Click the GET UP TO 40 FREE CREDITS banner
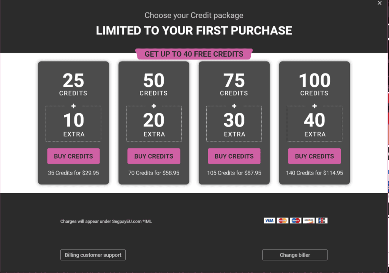 point(194,54)
